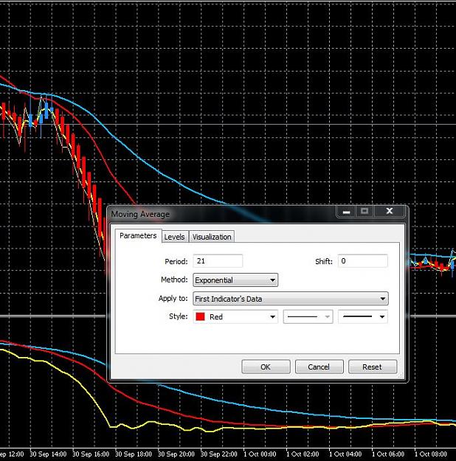Select the Parameters tab
Image resolution: width=456 pixels, height=461 pixels.
point(138,236)
